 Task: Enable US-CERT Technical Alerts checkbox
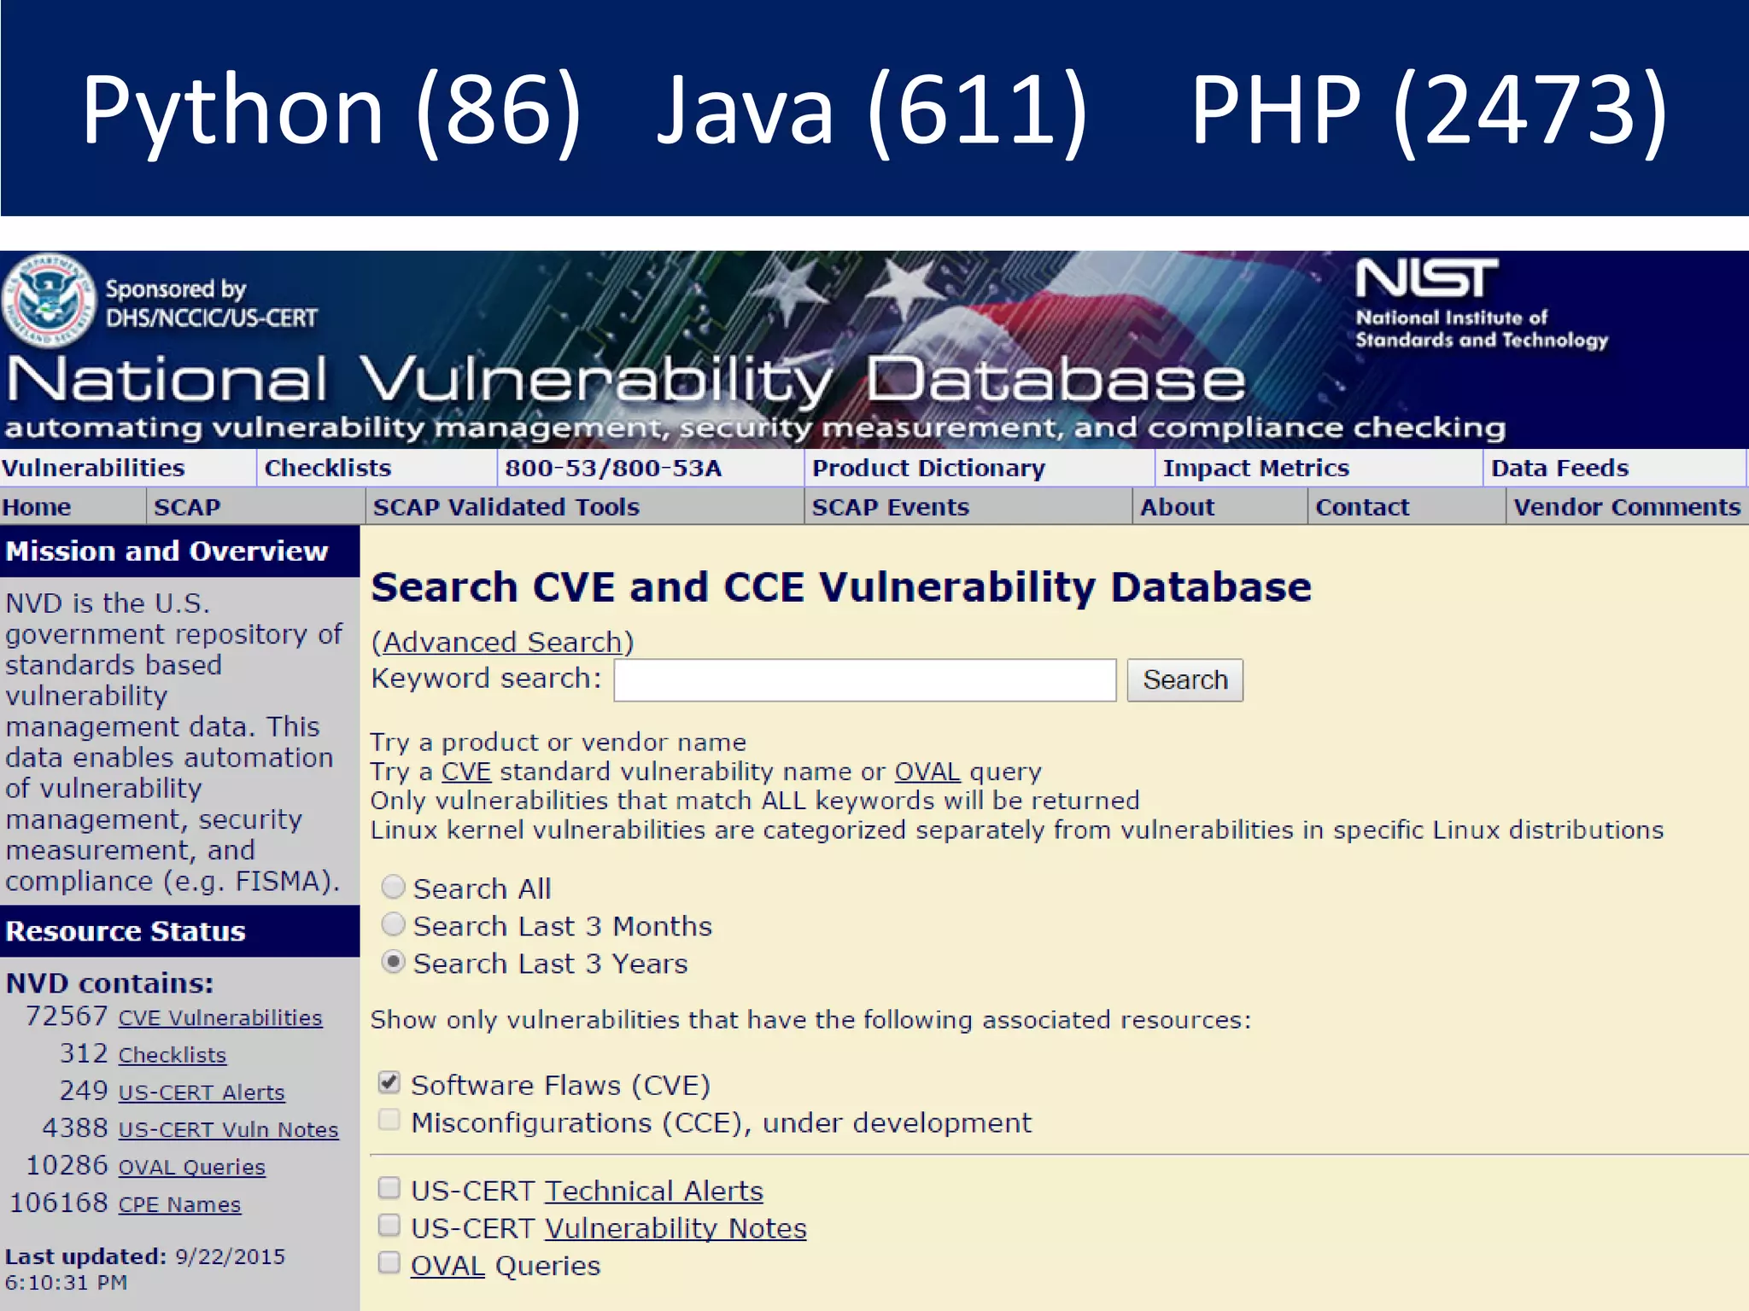click(x=389, y=1188)
